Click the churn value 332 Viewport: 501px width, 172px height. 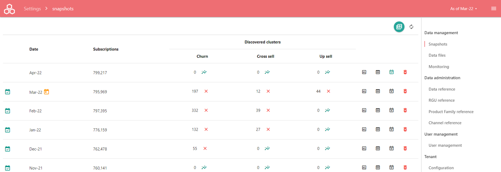[195, 110]
